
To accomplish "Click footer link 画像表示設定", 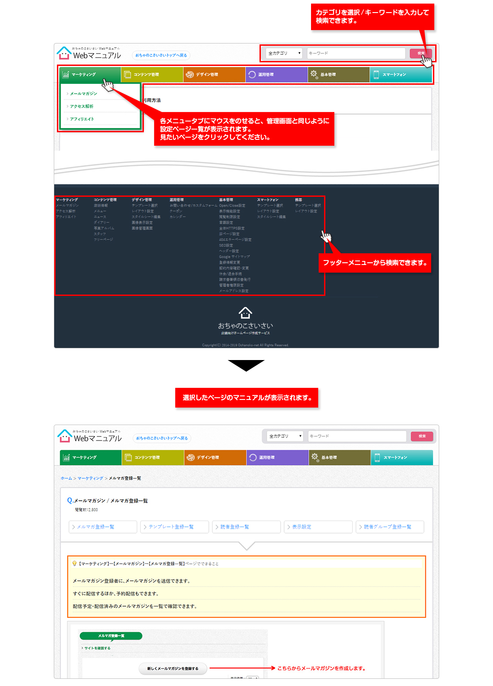I will click(142, 222).
